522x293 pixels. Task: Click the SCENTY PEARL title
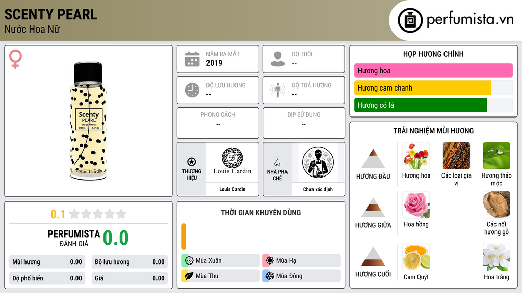tap(50, 14)
